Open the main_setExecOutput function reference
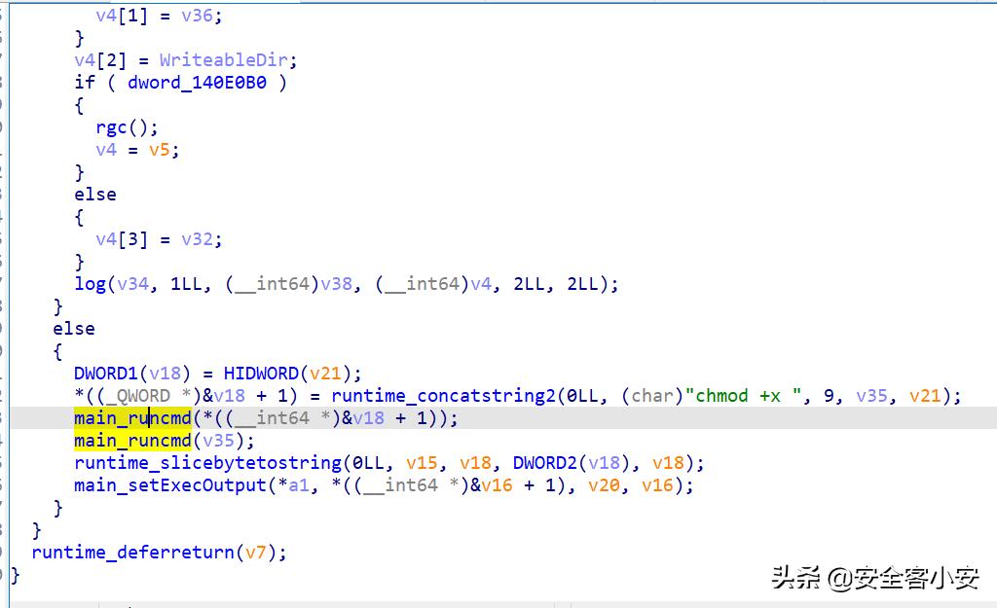This screenshot has height=608, width=997. [x=170, y=485]
